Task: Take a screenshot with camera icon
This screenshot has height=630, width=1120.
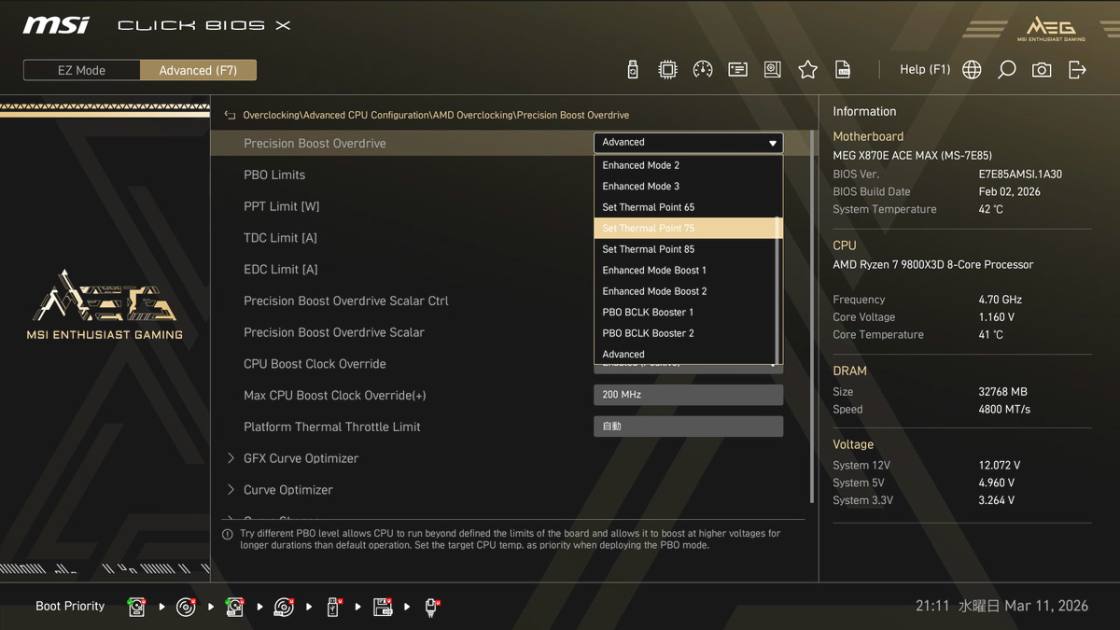Action: point(1042,70)
